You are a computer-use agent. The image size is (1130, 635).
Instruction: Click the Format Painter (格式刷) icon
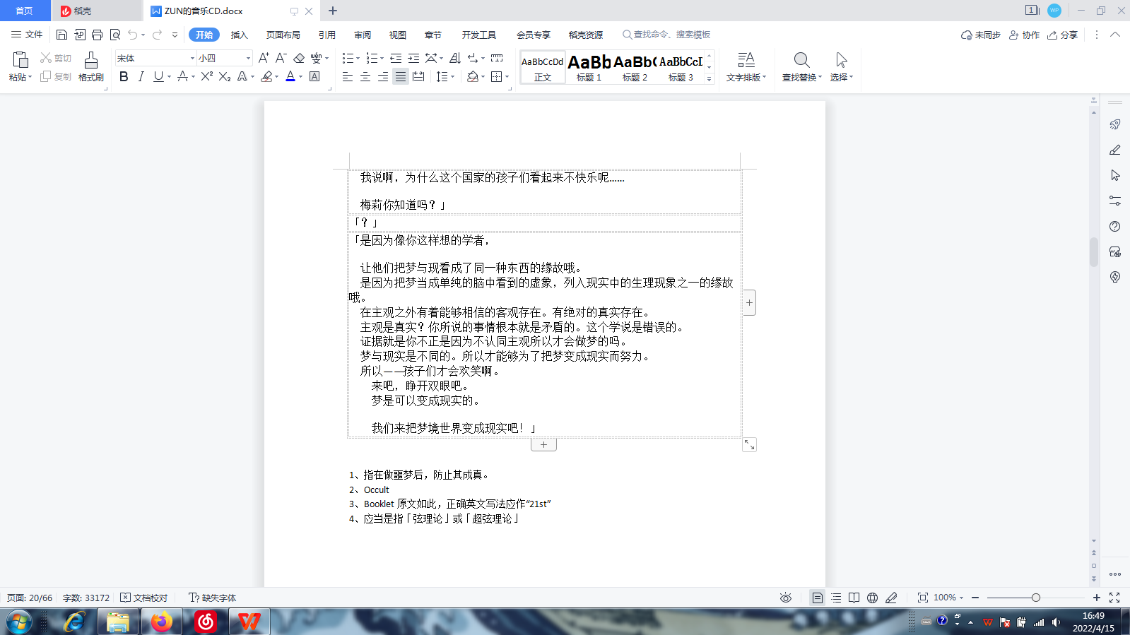[x=90, y=61]
